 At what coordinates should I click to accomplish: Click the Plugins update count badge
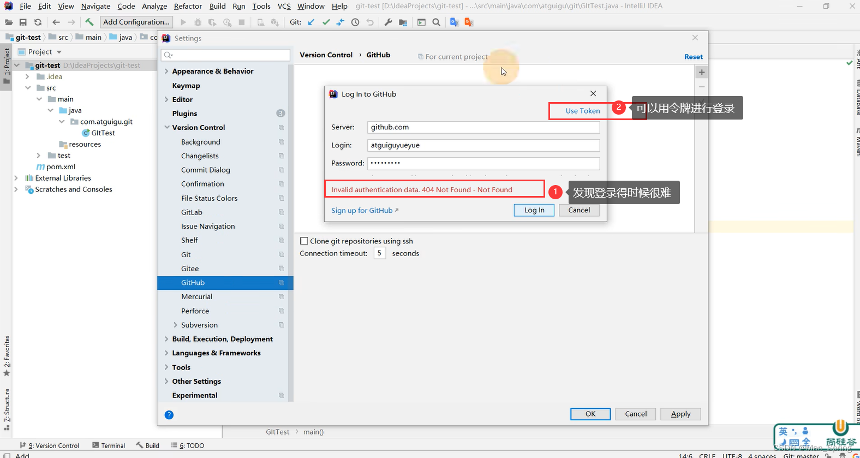click(280, 114)
